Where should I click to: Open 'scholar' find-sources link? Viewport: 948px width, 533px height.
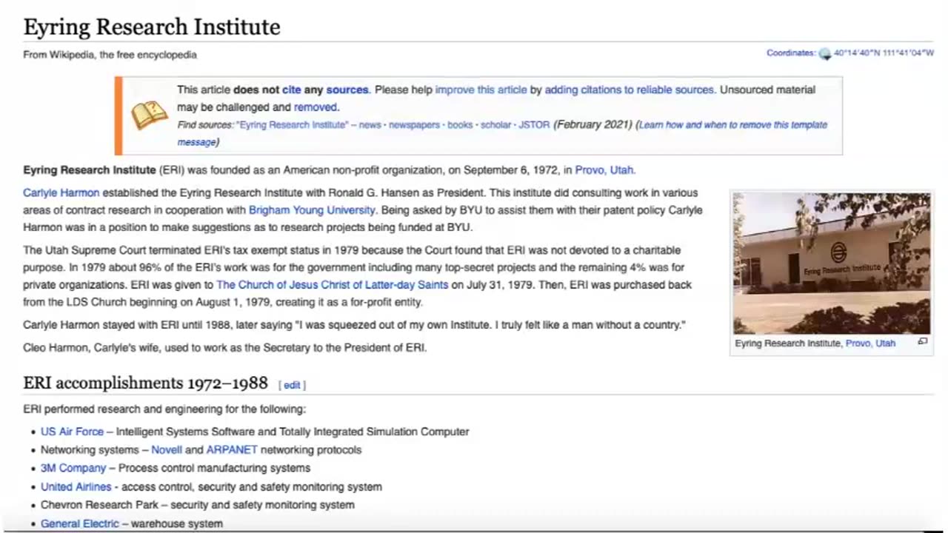pyautogui.click(x=495, y=125)
